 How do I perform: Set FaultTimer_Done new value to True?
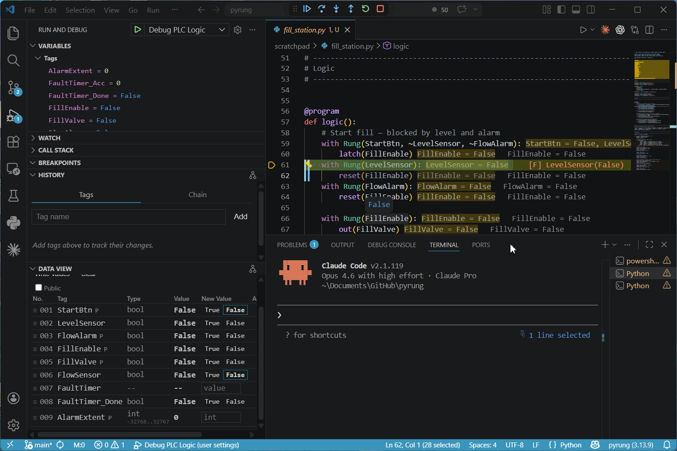click(212, 402)
